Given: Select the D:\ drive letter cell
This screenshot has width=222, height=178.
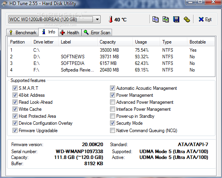Looking at the screenshot, I should (x=37, y=57).
